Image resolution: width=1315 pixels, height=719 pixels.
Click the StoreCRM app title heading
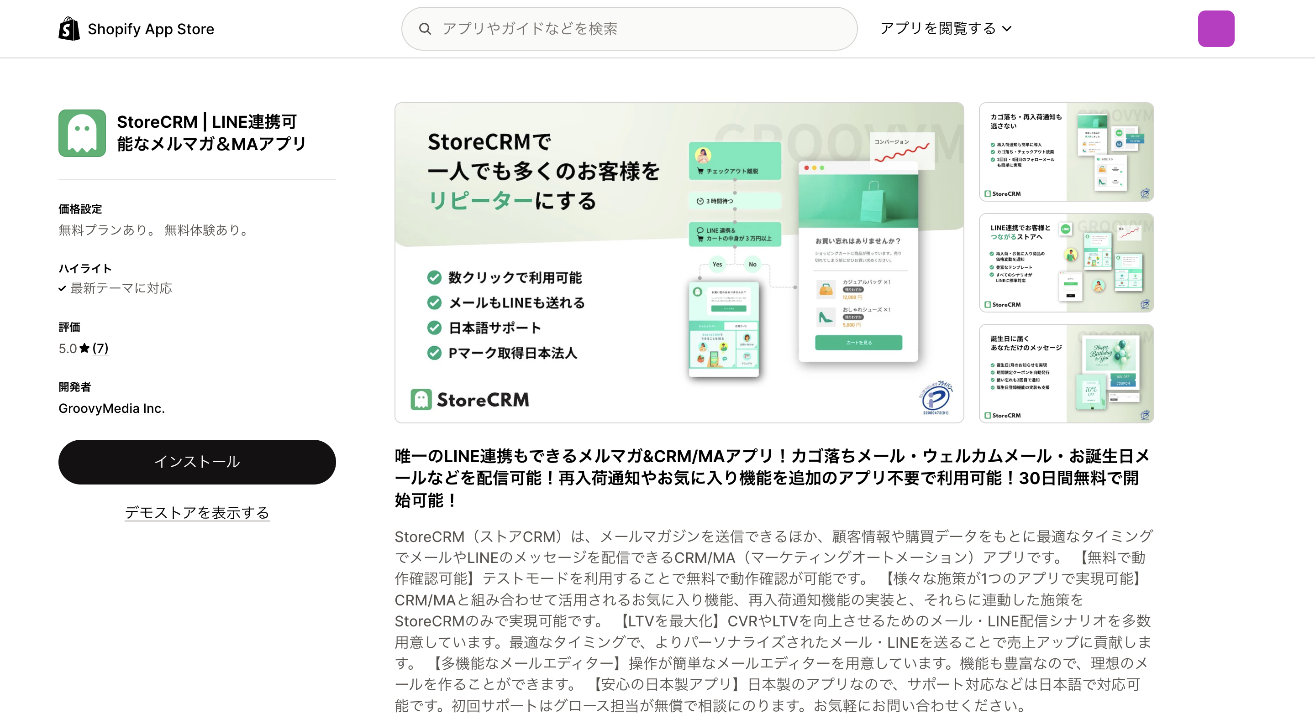211,133
